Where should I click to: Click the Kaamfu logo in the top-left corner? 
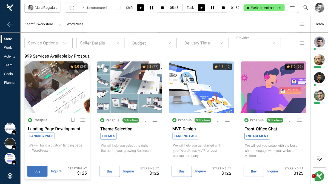(x=10, y=8)
